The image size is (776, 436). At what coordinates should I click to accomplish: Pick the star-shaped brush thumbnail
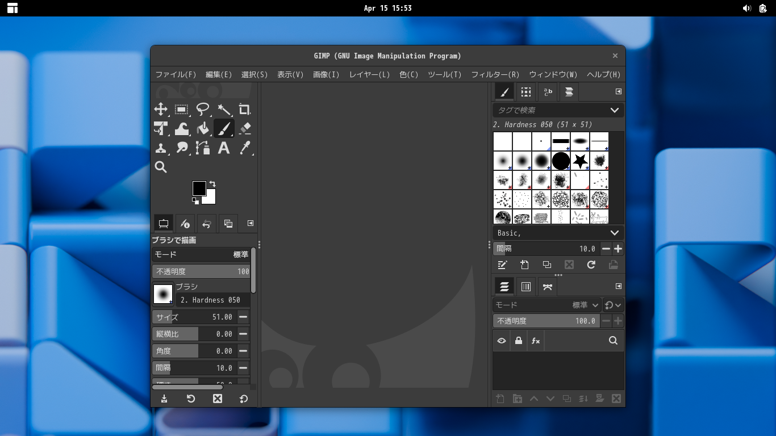click(x=579, y=161)
